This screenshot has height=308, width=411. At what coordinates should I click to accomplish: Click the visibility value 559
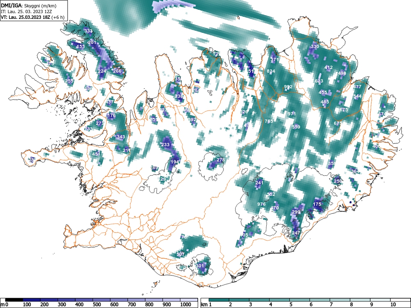[x=296, y=127]
